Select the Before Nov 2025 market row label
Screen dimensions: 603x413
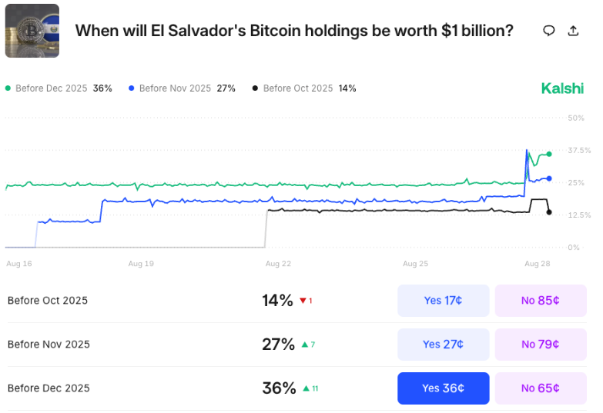[x=49, y=345]
